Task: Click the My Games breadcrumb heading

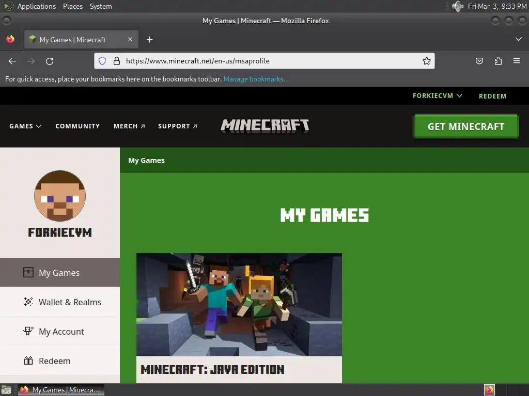Action: tap(146, 160)
